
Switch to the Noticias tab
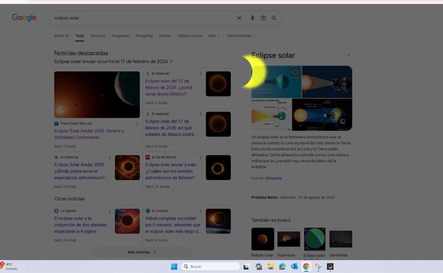98,36
